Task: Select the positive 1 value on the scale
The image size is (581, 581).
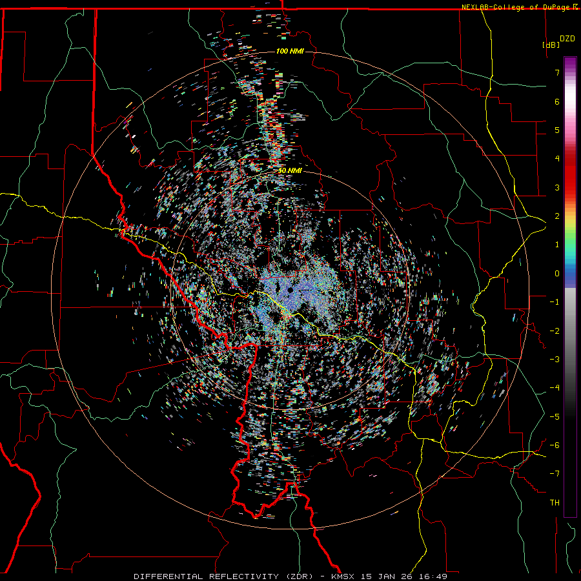Action: (557, 245)
